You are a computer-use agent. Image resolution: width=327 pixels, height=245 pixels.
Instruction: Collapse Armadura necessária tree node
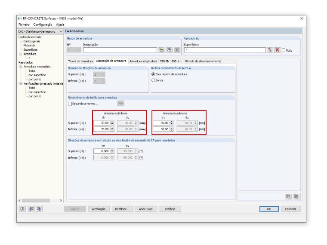tap(21, 67)
